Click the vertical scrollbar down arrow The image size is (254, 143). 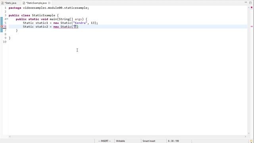click(x=249, y=133)
